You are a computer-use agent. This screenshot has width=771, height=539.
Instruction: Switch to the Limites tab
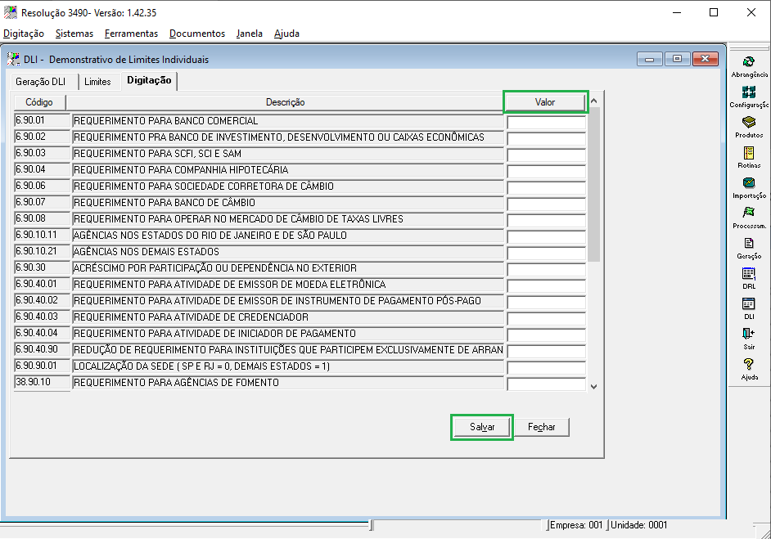point(97,82)
